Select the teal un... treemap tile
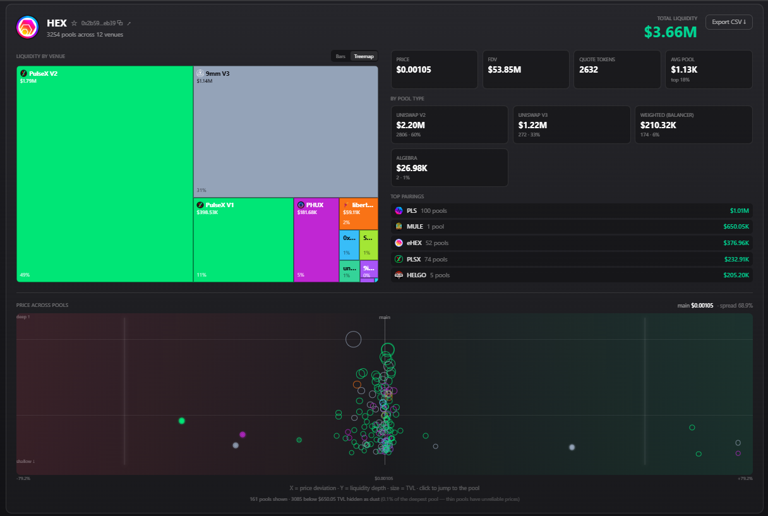Image resolution: width=768 pixels, height=516 pixels. [349, 271]
